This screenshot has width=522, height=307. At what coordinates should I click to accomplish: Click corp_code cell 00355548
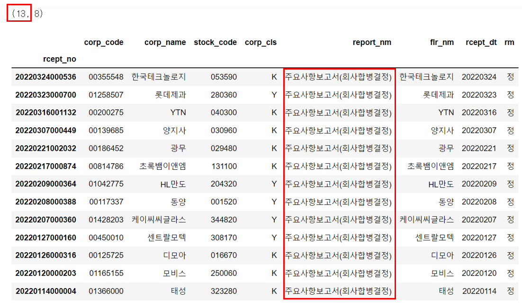(x=106, y=77)
